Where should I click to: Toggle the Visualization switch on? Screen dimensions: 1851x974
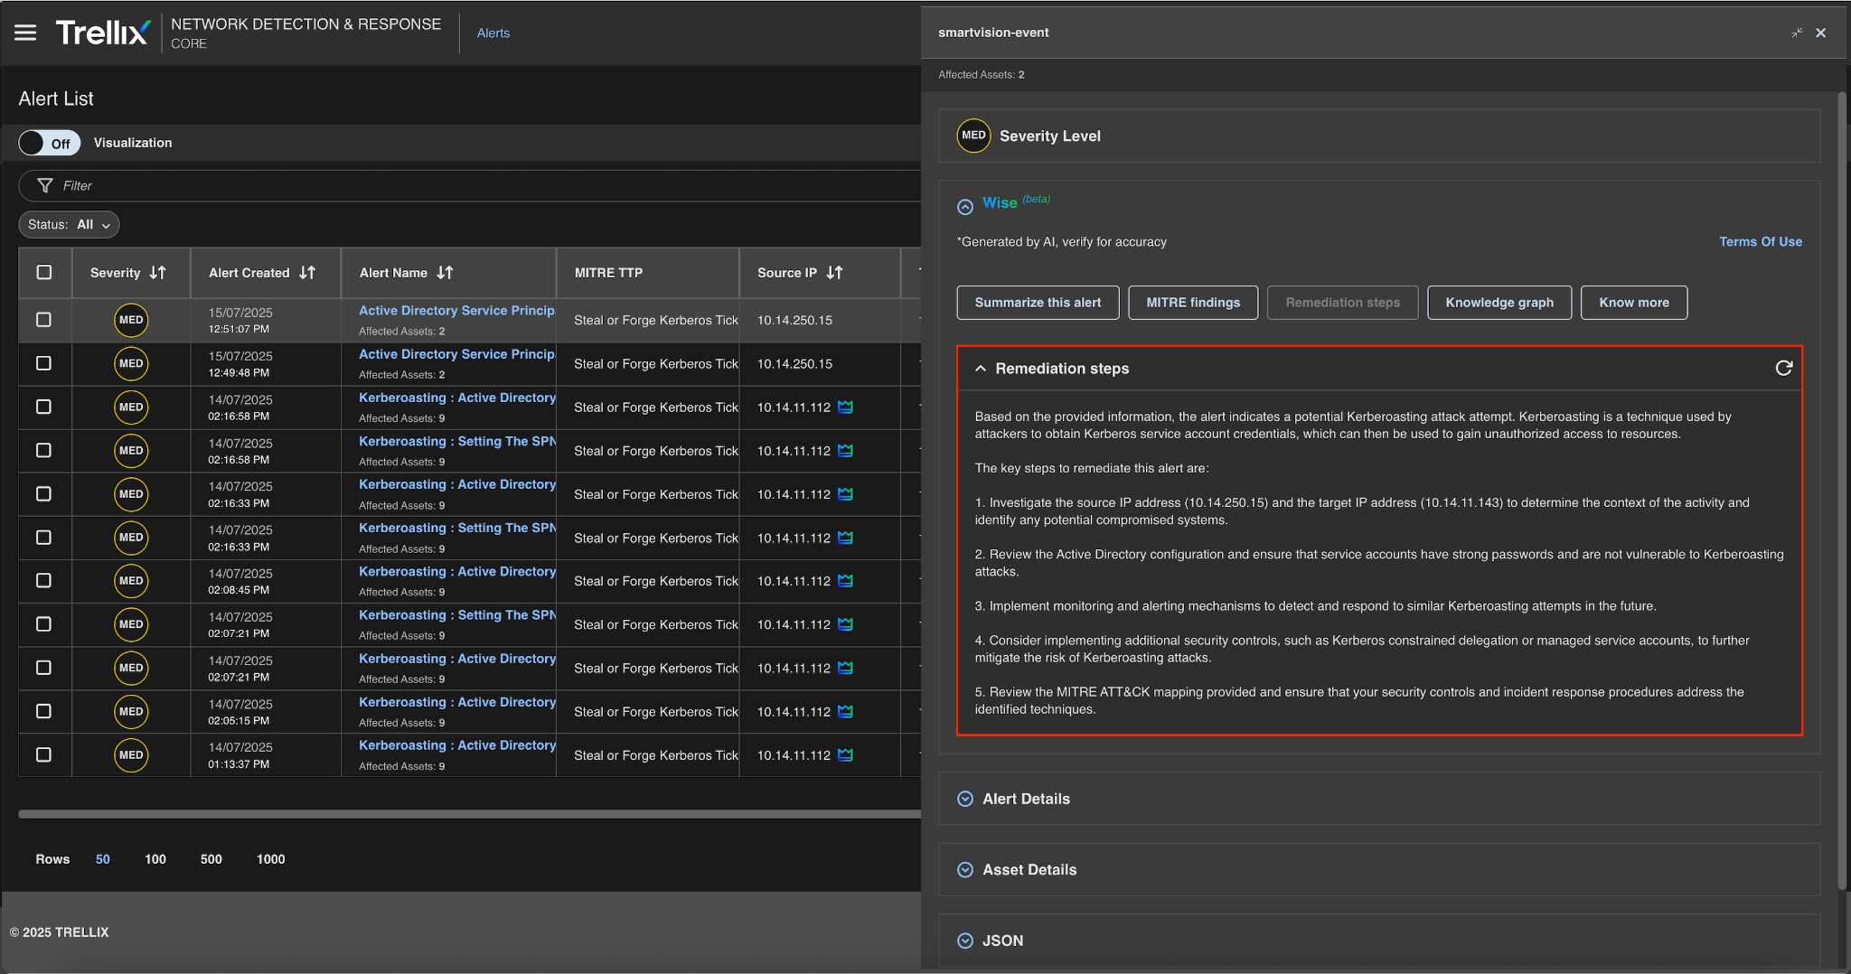(50, 143)
